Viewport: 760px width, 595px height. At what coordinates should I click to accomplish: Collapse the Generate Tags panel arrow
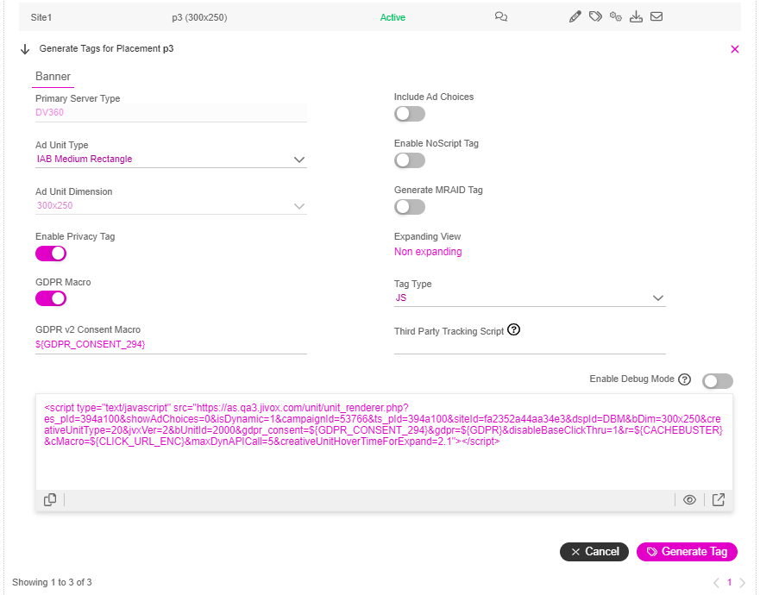25,49
